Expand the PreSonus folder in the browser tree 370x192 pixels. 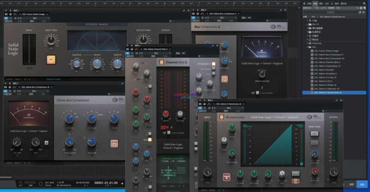[308, 43]
